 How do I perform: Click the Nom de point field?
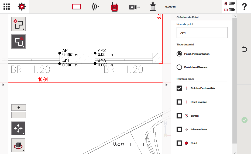coord(202,33)
